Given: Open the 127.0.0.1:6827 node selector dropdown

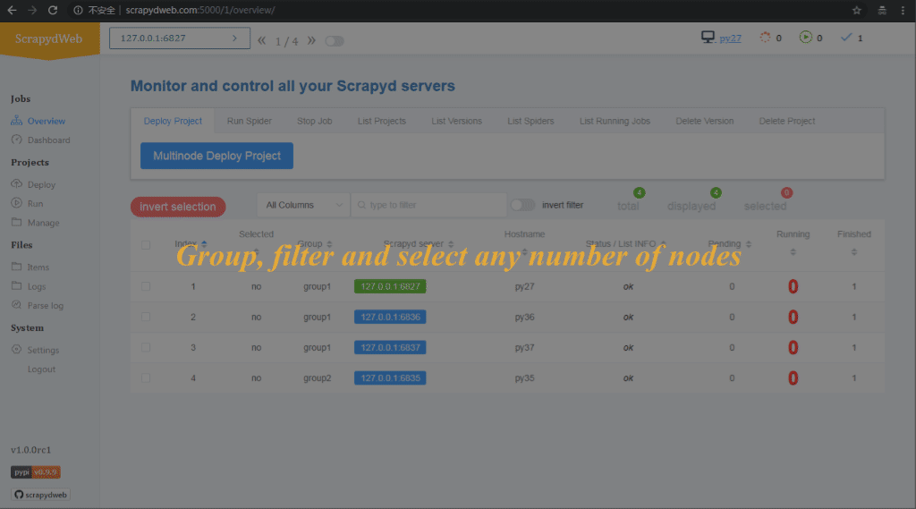Looking at the screenshot, I should 179,38.
